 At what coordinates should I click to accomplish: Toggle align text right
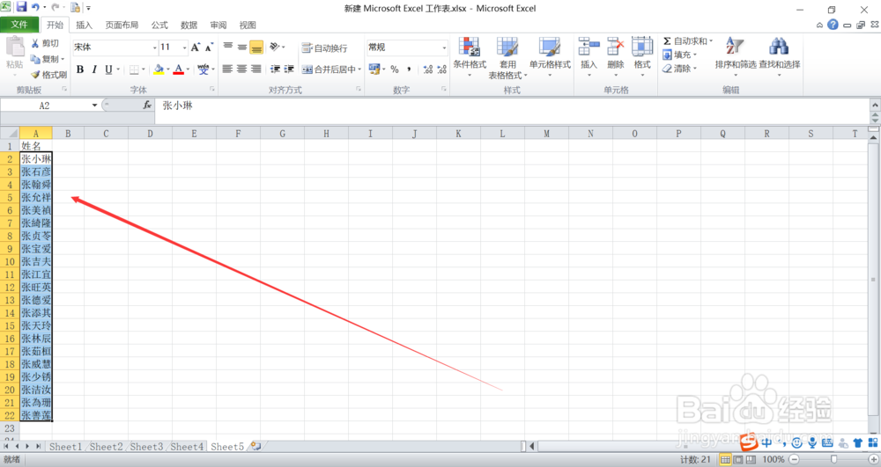(x=256, y=69)
